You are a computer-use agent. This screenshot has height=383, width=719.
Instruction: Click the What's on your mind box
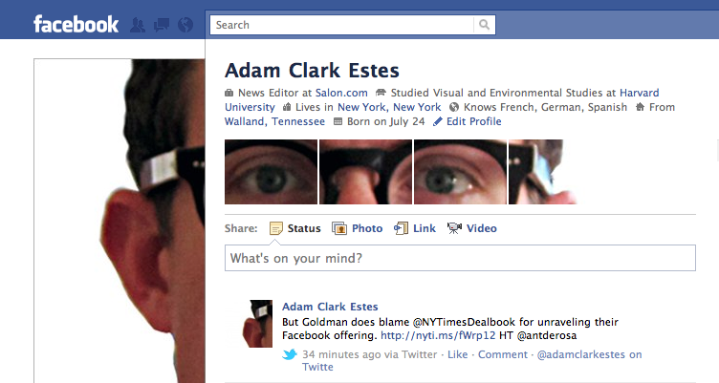[460, 258]
